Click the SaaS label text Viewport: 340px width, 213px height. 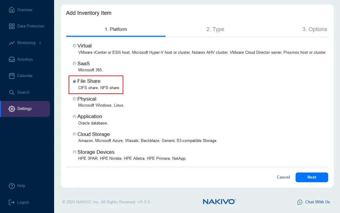tap(83, 63)
